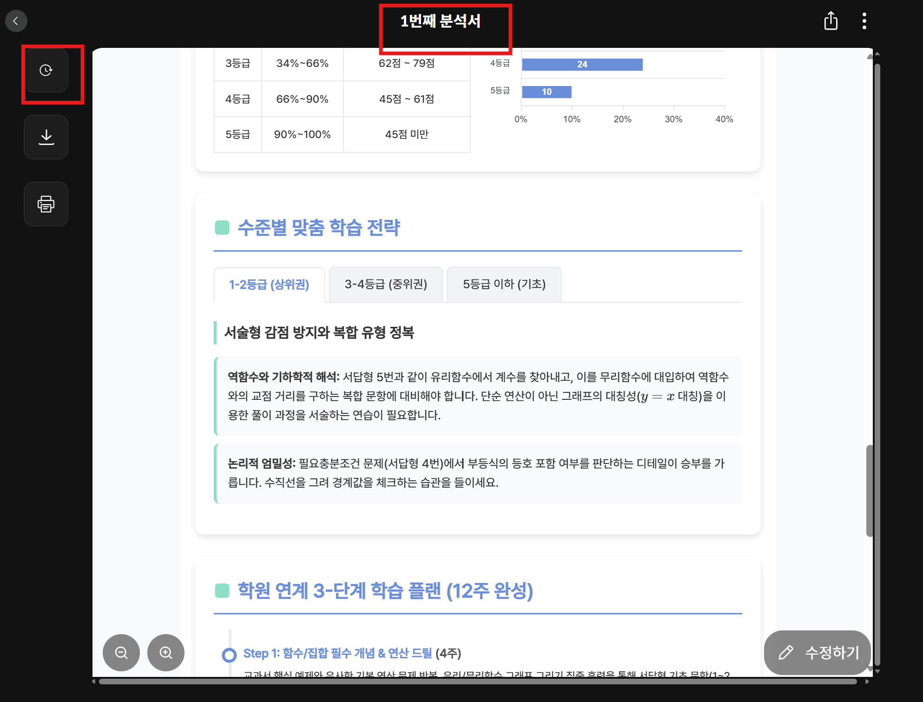Open the version history clock icon
This screenshot has width=923, height=702.
point(46,70)
